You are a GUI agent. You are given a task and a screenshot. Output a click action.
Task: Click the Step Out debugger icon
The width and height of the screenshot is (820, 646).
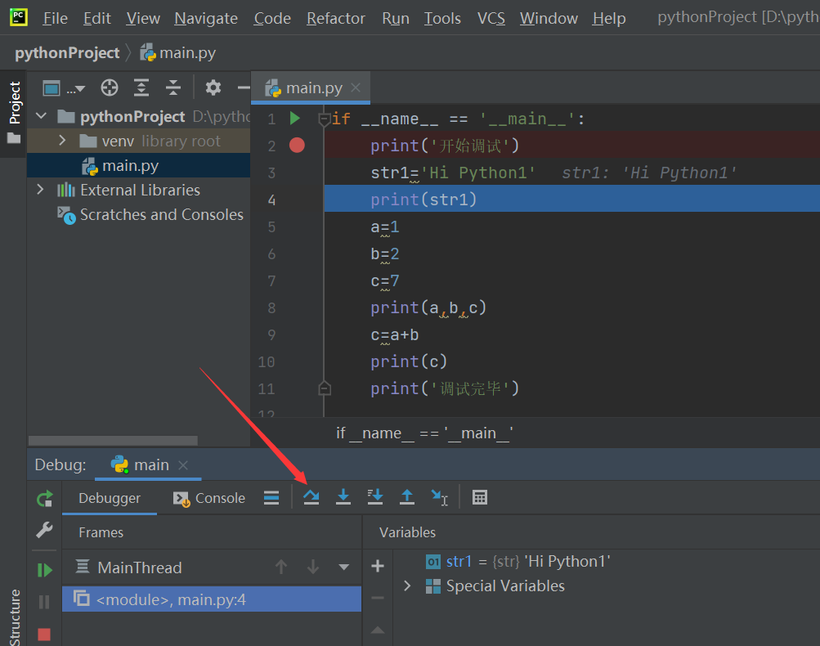tap(407, 497)
